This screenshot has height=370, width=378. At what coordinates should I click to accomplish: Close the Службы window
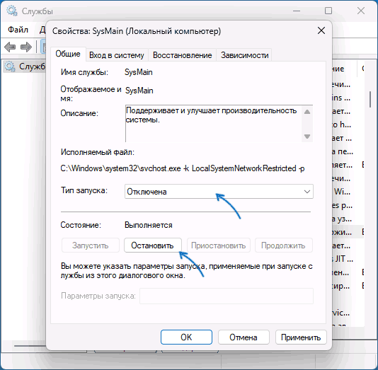pos(361,11)
